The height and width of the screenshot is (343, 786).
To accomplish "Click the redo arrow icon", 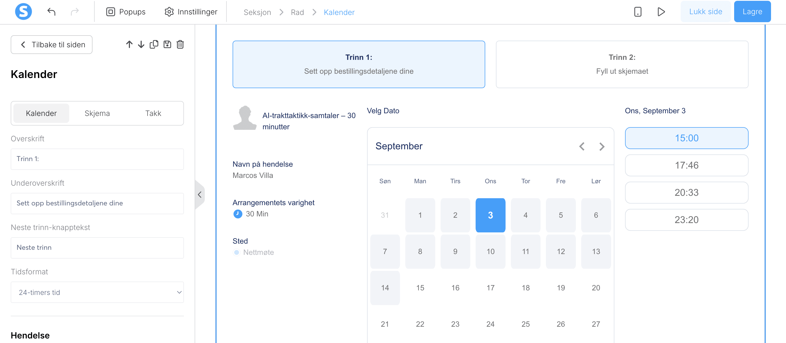I will point(75,11).
